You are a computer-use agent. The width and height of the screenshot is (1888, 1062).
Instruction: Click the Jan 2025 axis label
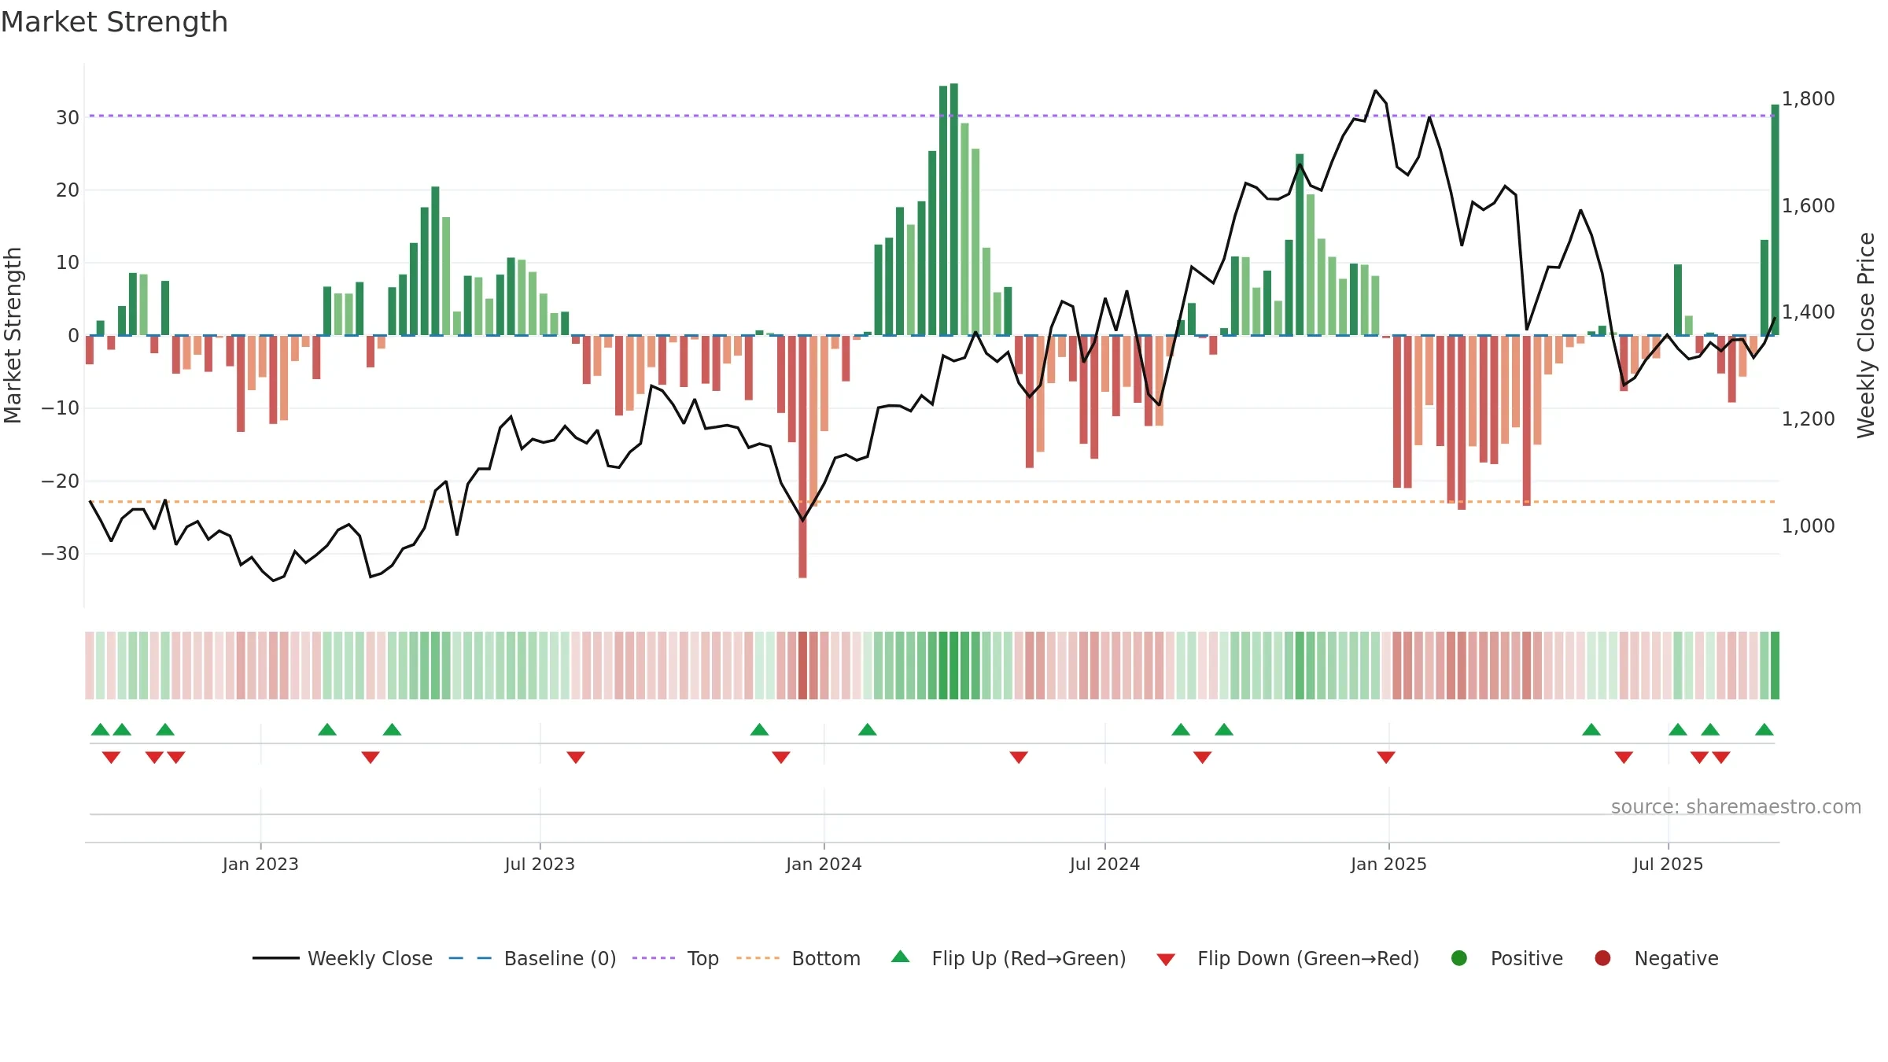(1388, 864)
